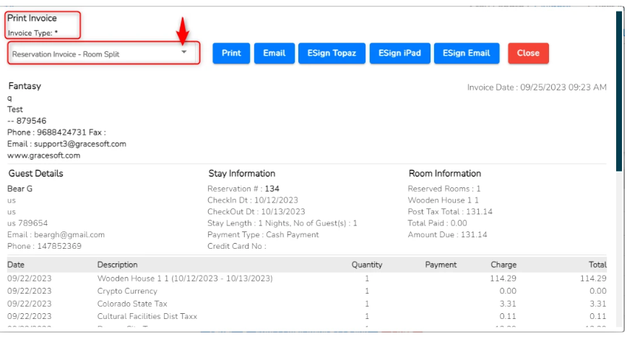627x337 pixels.
Task: Send invoice via ESign Email
Action: (x=466, y=54)
